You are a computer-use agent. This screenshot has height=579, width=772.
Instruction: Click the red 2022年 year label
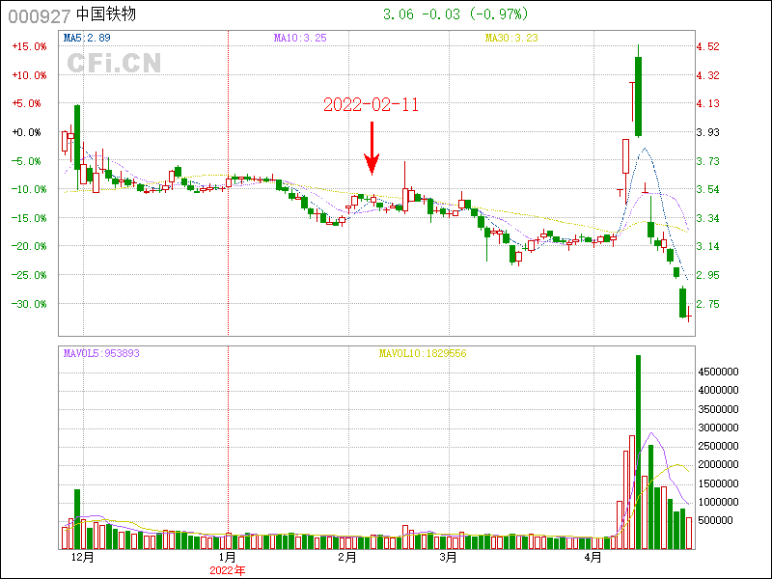point(228,570)
